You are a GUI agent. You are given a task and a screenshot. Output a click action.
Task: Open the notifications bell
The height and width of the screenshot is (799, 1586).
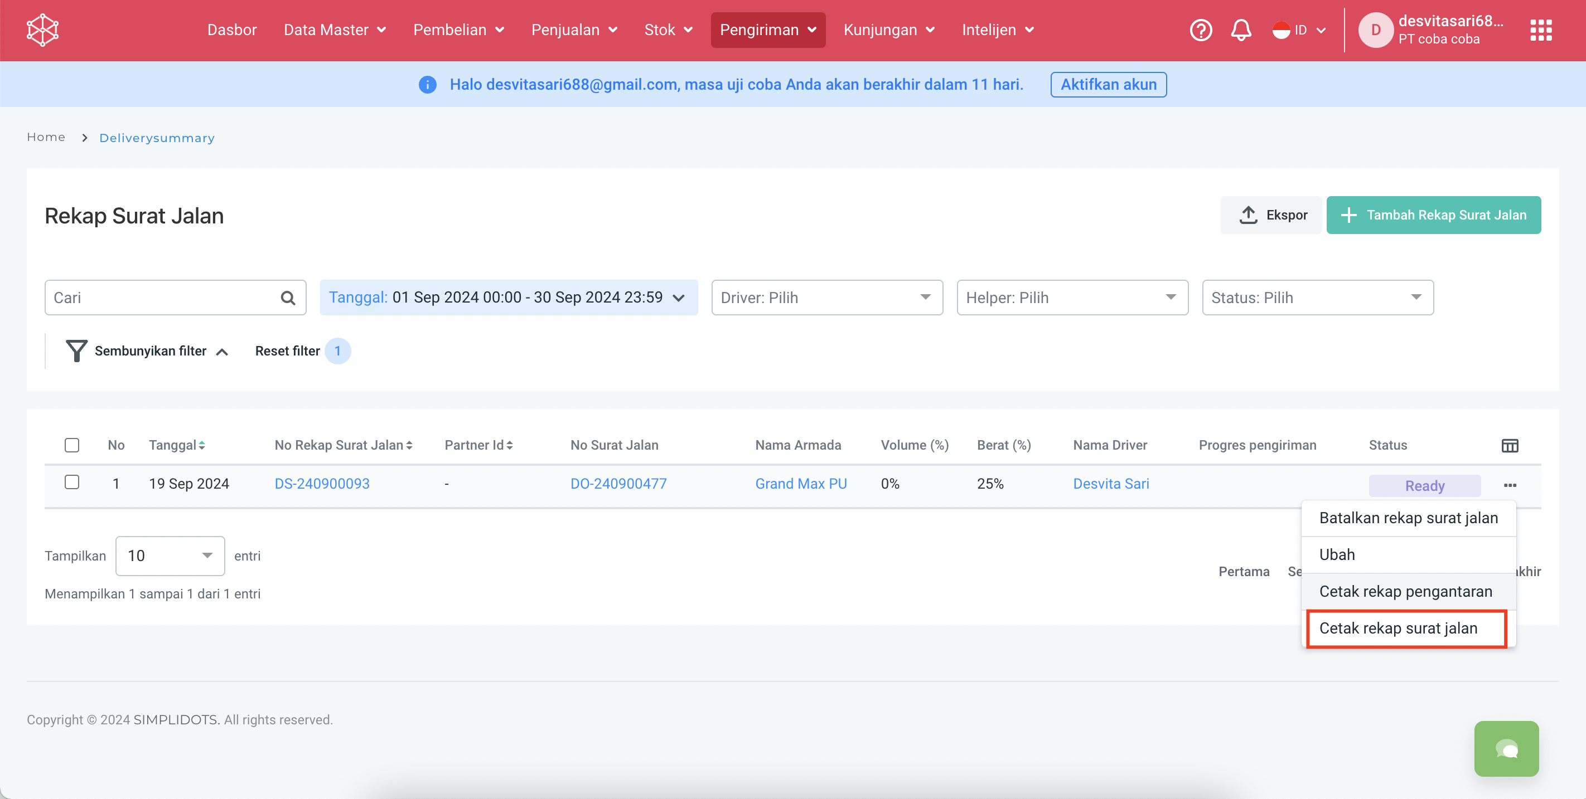[x=1241, y=30]
